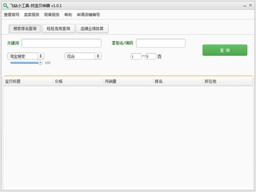Open the 查看官网 menu item
Viewport: 256px width, 192px height.
[12, 15]
